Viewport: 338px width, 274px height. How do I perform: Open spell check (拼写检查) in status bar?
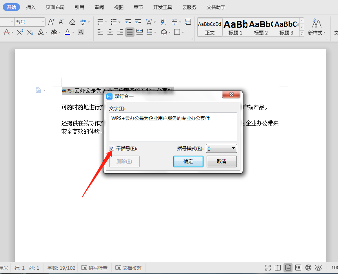point(94,268)
